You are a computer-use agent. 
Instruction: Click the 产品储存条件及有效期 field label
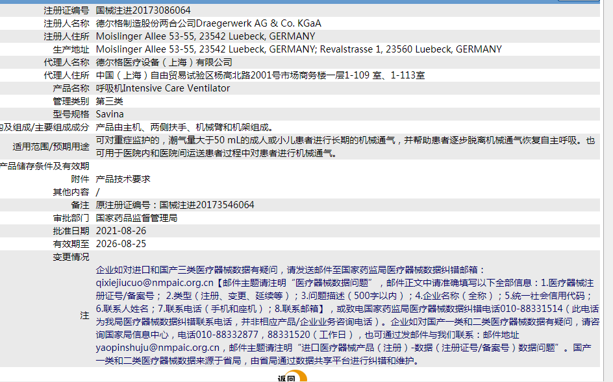click(45, 166)
